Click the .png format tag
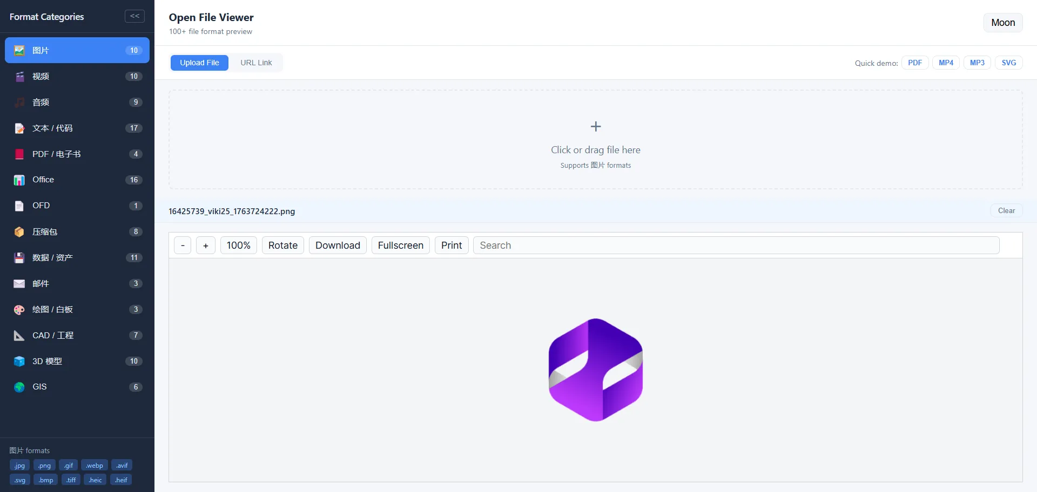 pyautogui.click(x=44, y=465)
